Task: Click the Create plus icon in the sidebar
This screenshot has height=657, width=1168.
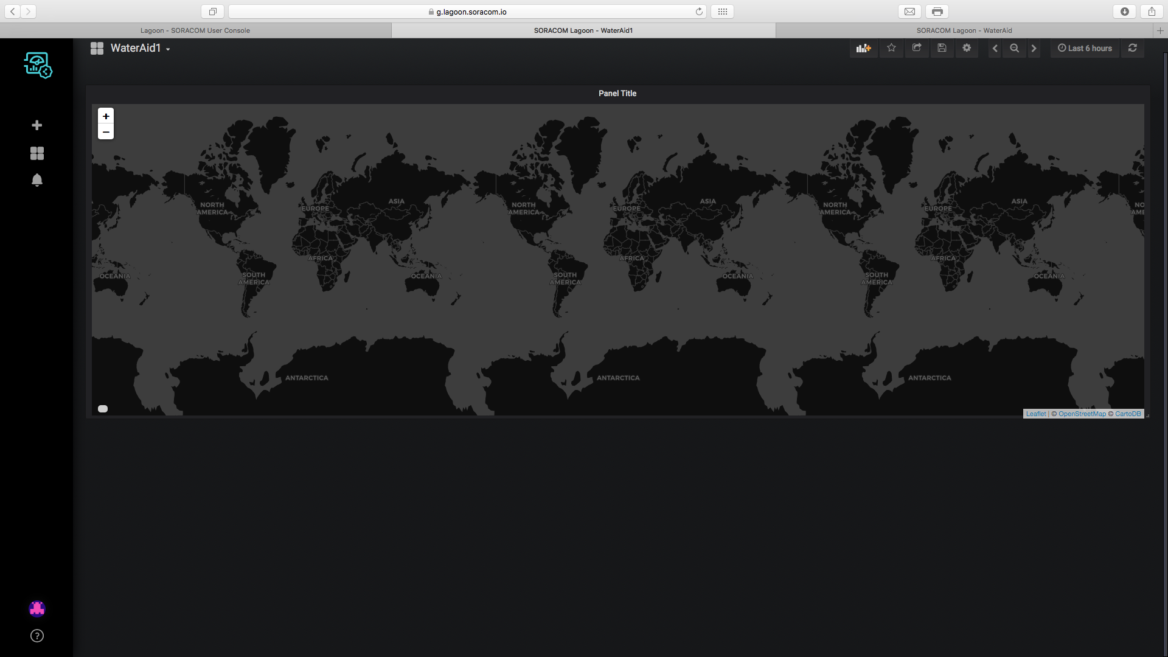Action: pyautogui.click(x=37, y=125)
